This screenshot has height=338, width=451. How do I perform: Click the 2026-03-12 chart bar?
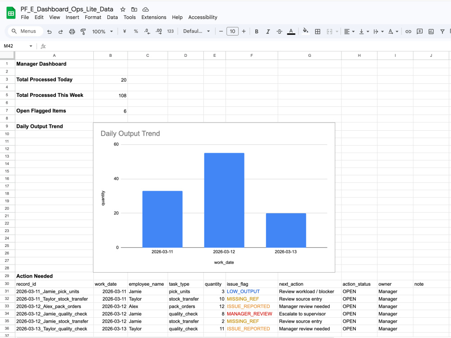coord(224,200)
